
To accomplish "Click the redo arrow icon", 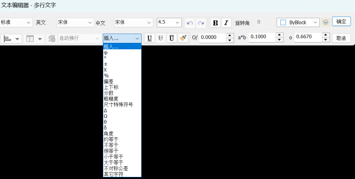I will (201, 23).
